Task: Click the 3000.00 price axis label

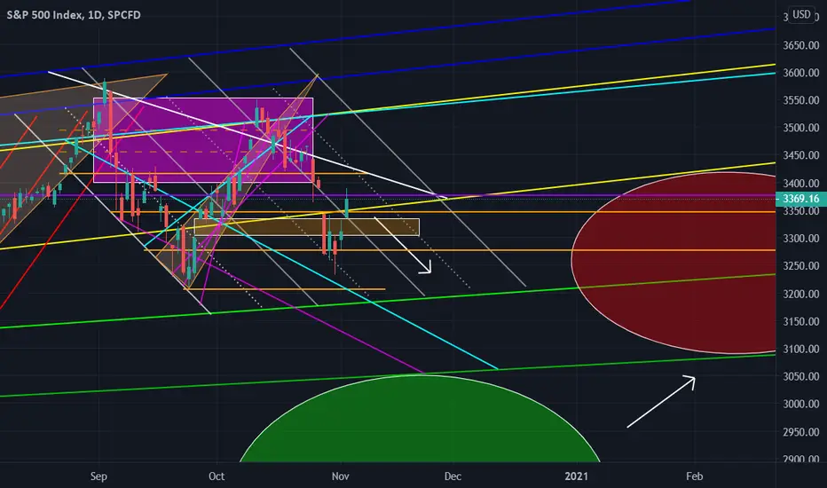Action: [801, 404]
